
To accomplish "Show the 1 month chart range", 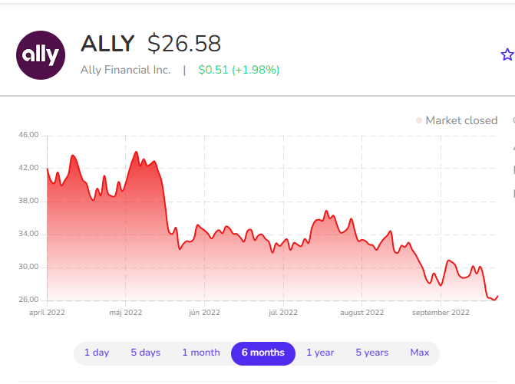I will (201, 353).
